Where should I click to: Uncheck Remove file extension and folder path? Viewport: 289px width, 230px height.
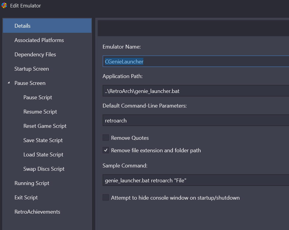[106, 150]
